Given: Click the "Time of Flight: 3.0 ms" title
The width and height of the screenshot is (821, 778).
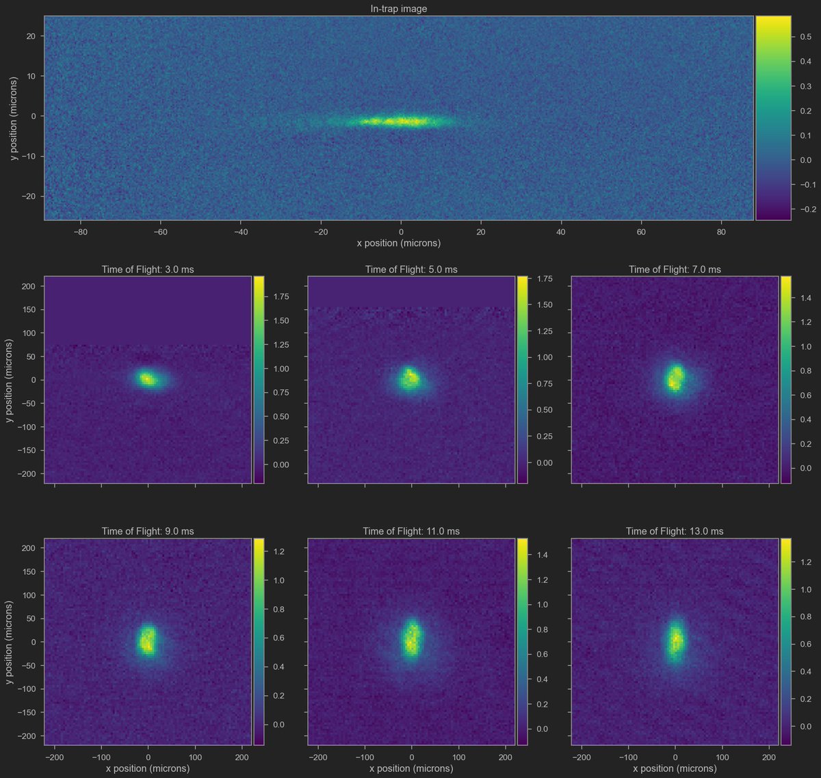Looking at the screenshot, I should pos(148,270).
